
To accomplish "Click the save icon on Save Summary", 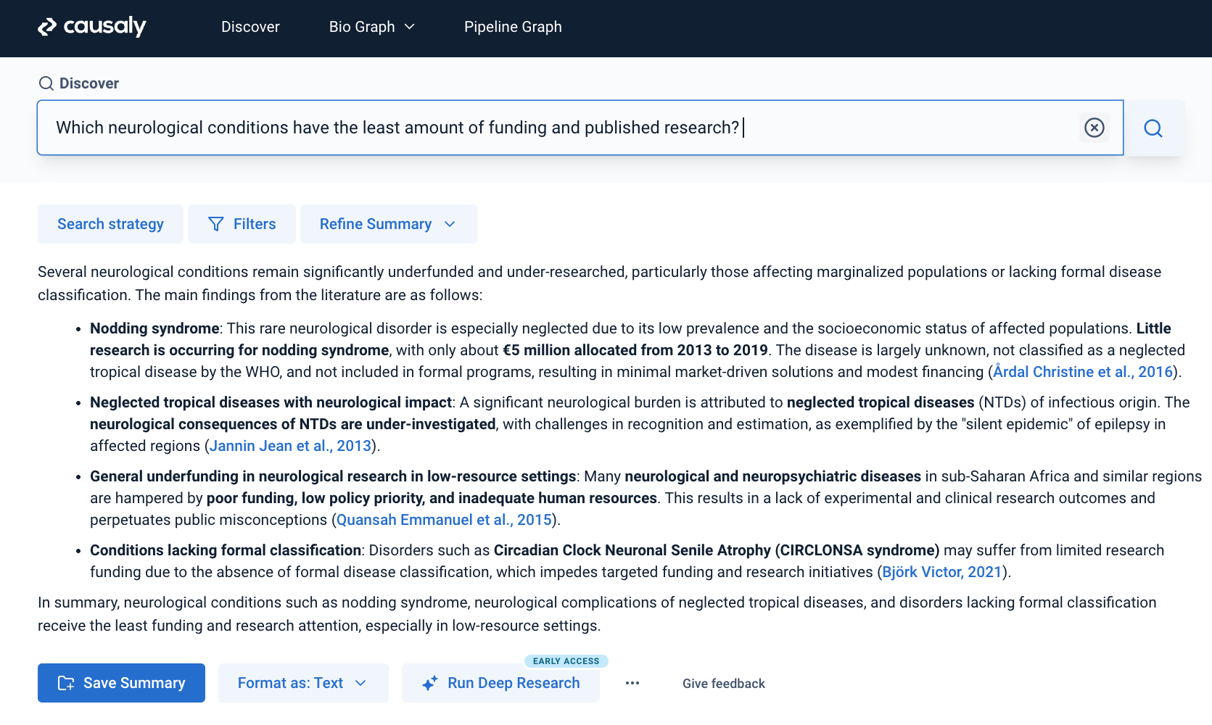I will (65, 682).
